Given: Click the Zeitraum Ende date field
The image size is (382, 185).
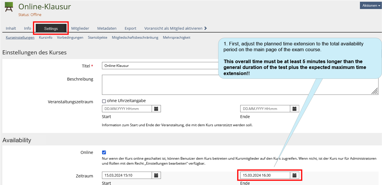Looking at the screenshot, I should [x=265, y=175].
